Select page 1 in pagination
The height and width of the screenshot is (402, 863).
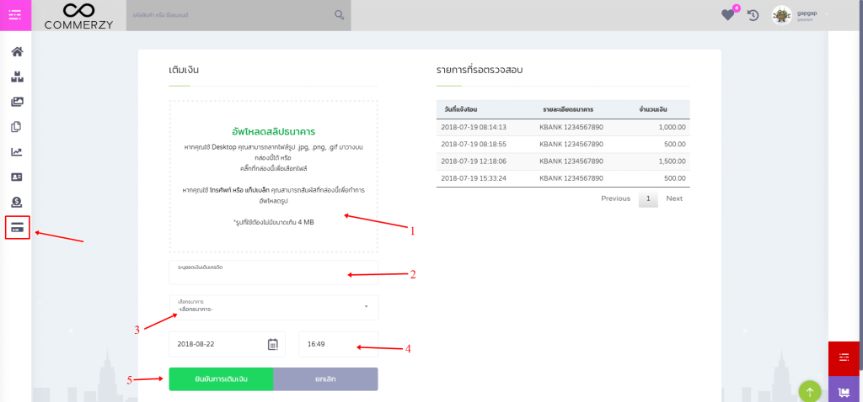coord(648,198)
